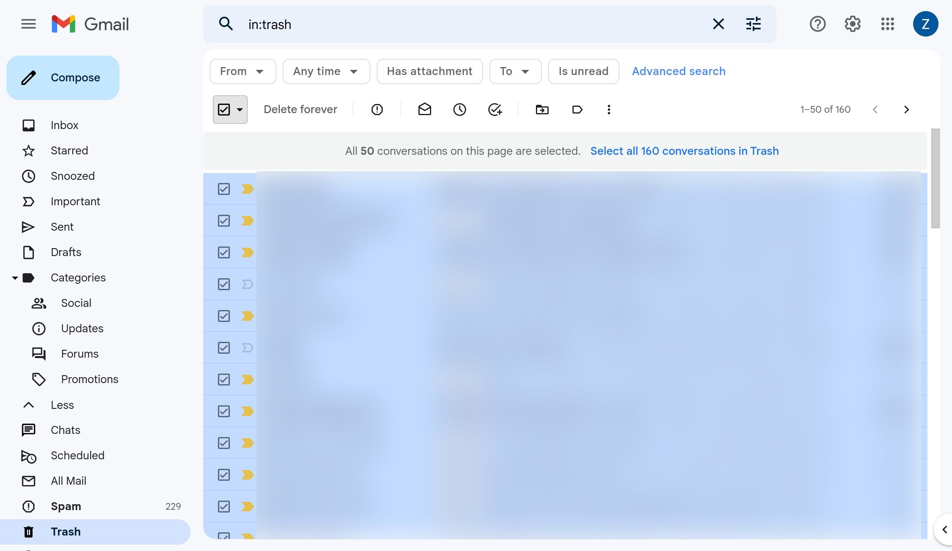The width and height of the screenshot is (952, 551).
Task: Mark selection as unread via envelope icon
Action: (x=424, y=110)
